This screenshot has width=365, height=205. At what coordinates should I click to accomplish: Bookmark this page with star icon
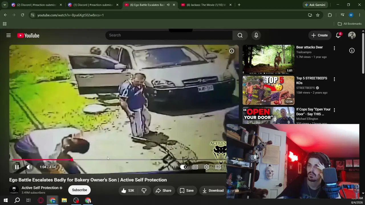click(318, 15)
